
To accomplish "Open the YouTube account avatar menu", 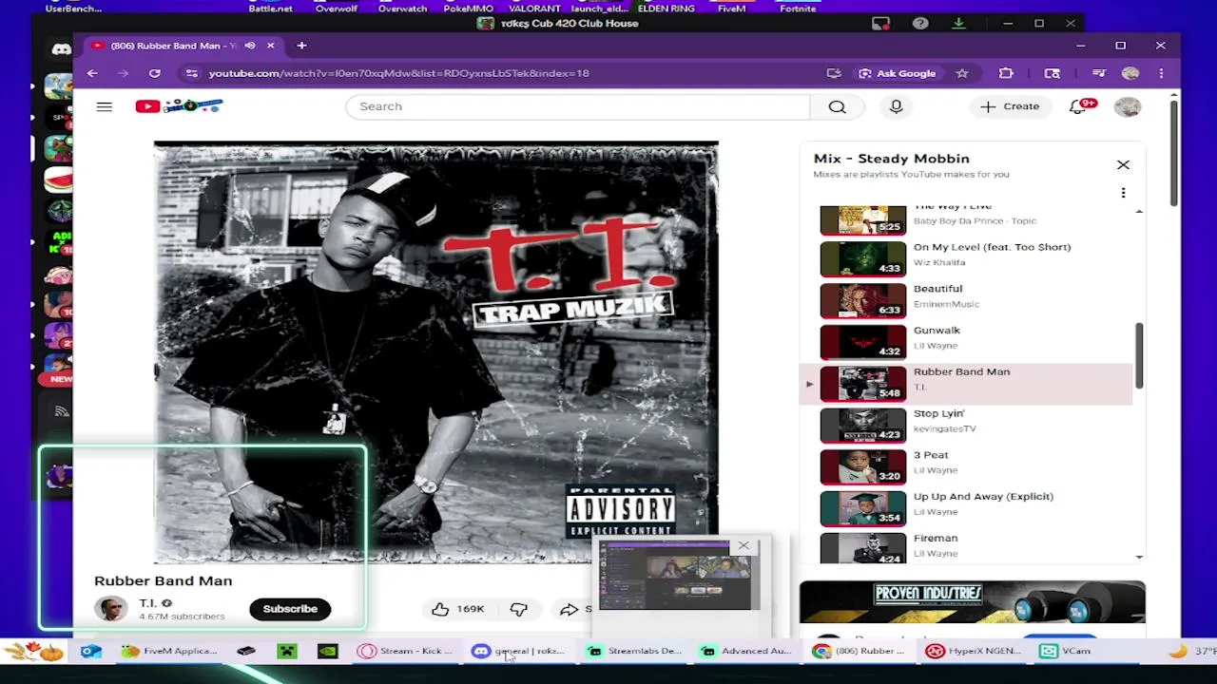I will [x=1128, y=106].
